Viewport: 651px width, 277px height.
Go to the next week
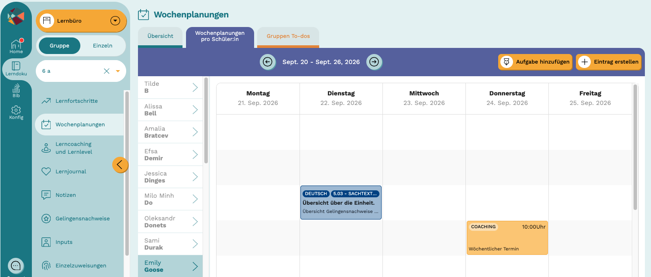coord(374,62)
